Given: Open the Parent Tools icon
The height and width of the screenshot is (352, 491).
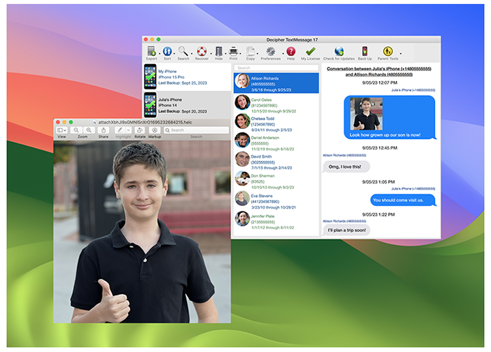Looking at the screenshot, I should (x=387, y=51).
